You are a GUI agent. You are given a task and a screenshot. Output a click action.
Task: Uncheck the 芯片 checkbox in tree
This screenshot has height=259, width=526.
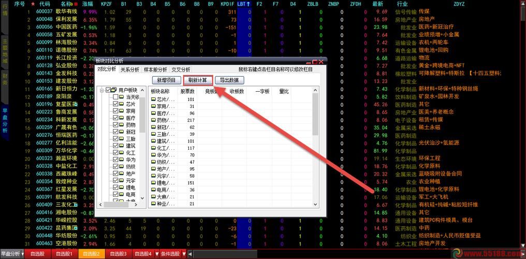[x=115, y=104]
